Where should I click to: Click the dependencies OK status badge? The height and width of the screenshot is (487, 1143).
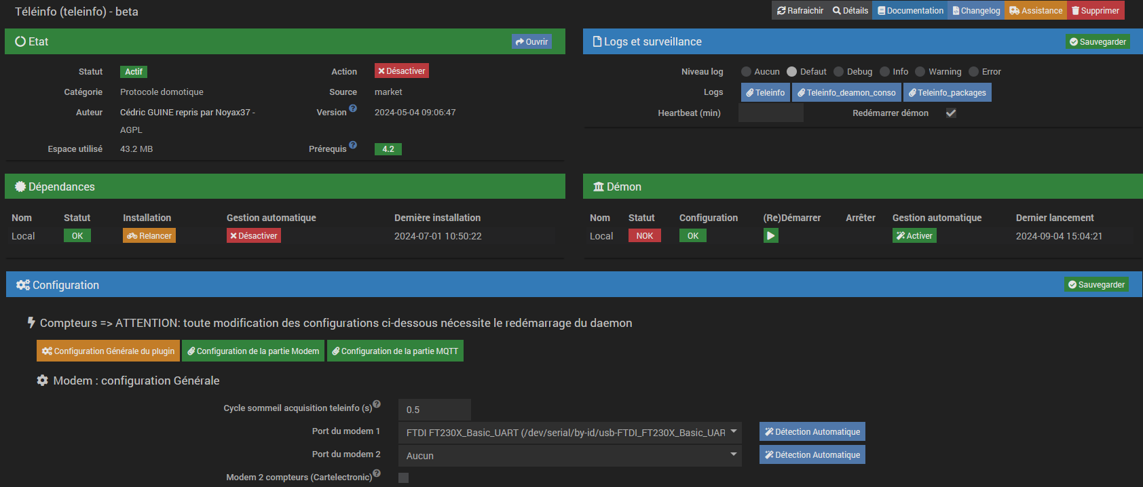point(77,235)
